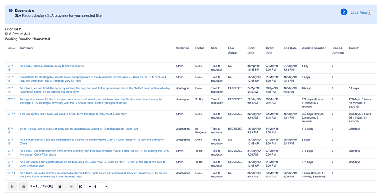Open summary 'As a user, I'd like a historical story'
This screenshot has width=379, height=196.
[52, 66]
